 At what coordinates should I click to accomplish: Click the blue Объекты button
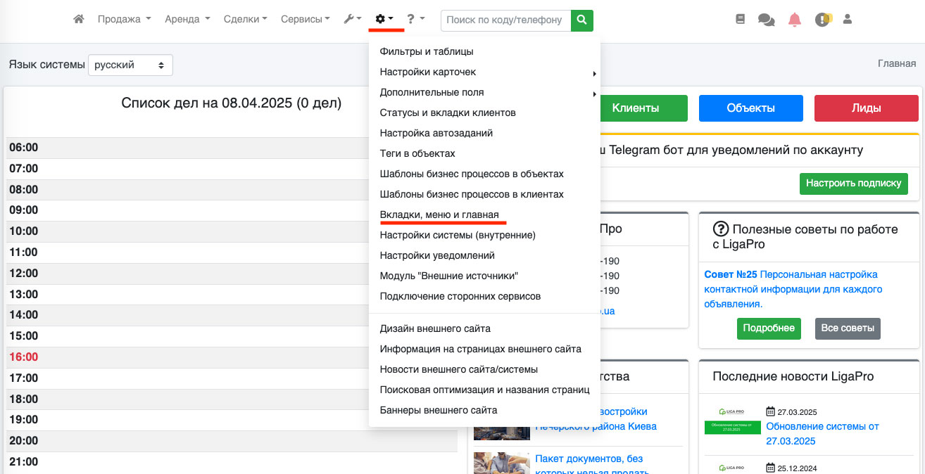(750, 108)
